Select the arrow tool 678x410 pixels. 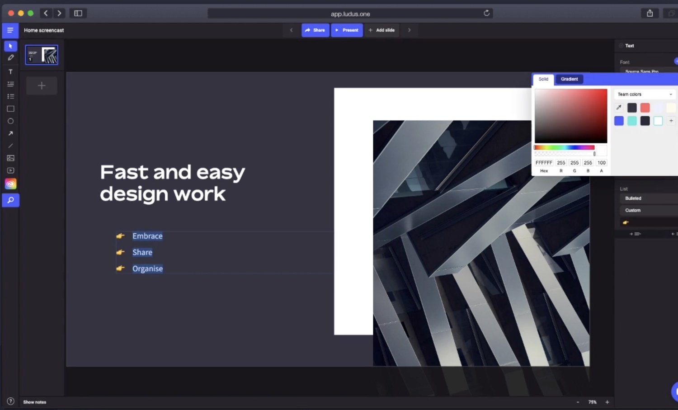(10, 133)
